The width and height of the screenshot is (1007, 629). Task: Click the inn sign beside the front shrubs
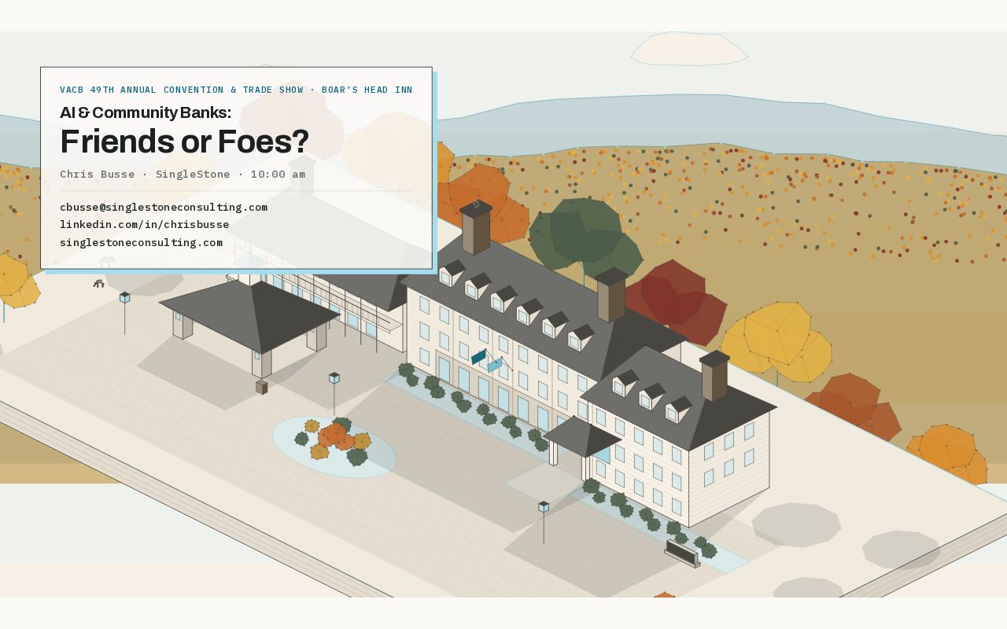pyautogui.click(x=682, y=554)
